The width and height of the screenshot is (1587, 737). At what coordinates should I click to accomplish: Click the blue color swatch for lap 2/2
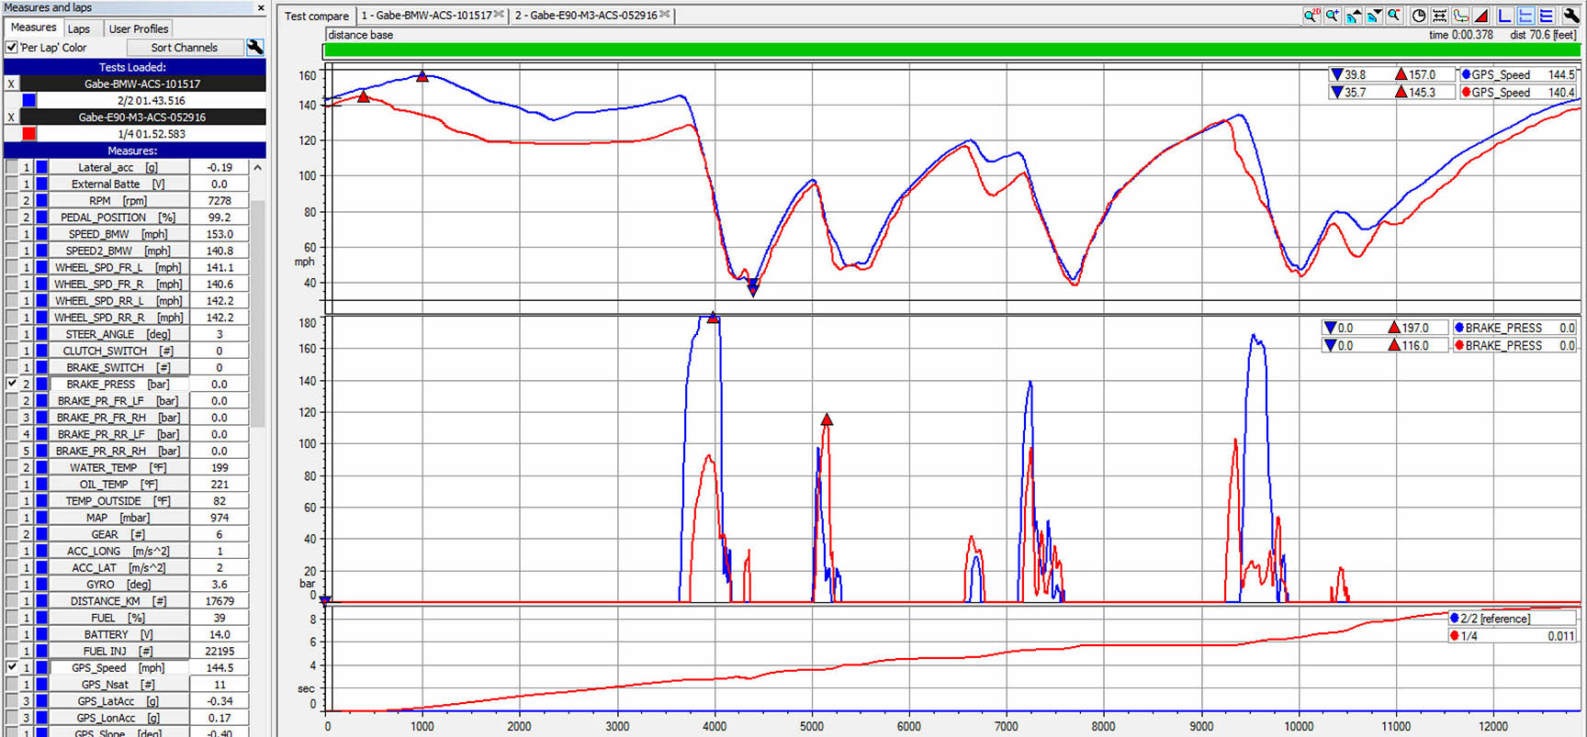click(x=29, y=100)
